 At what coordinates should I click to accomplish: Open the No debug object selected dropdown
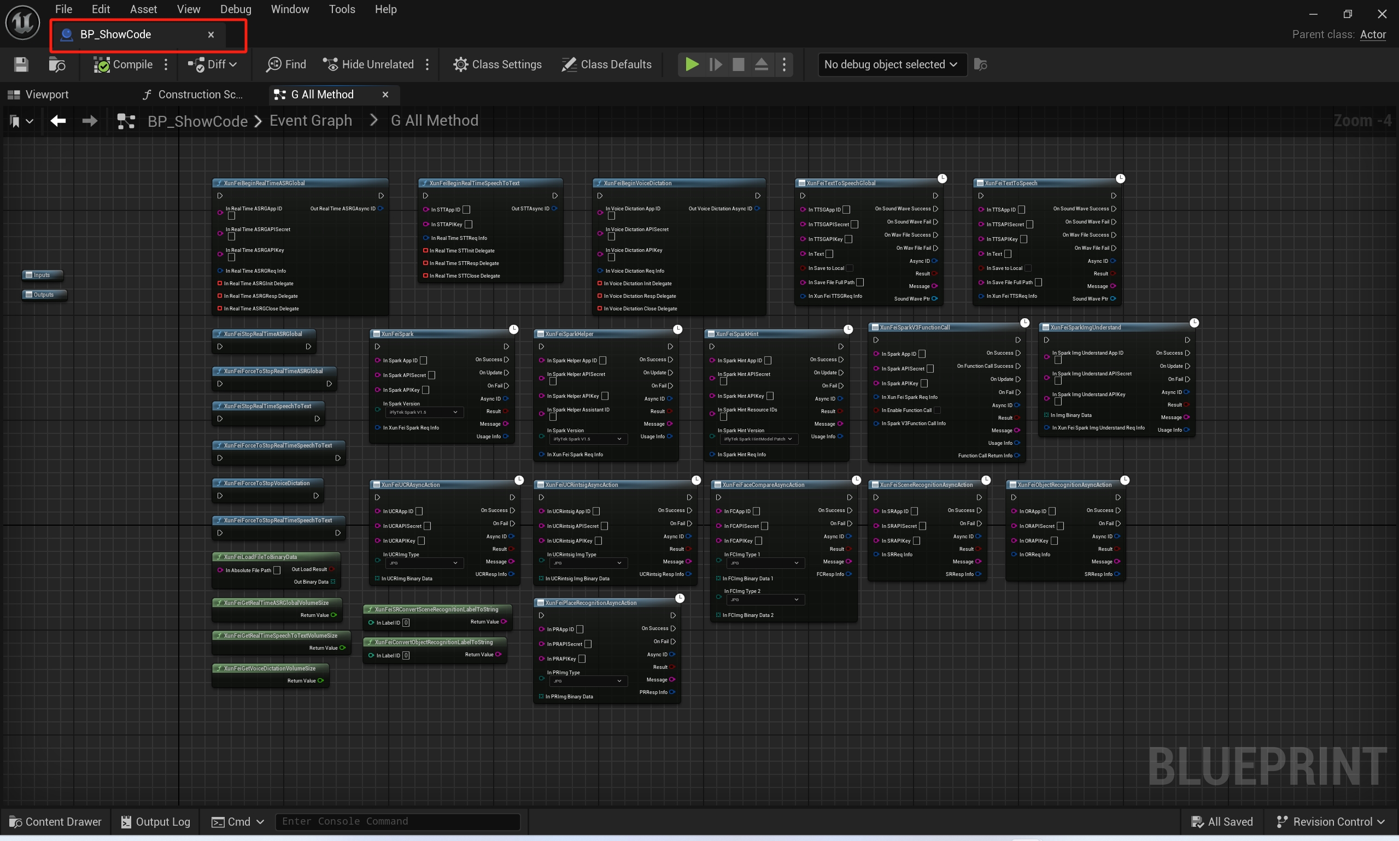(x=891, y=64)
